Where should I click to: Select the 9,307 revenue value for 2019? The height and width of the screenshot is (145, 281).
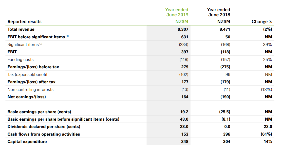pos(183,29)
